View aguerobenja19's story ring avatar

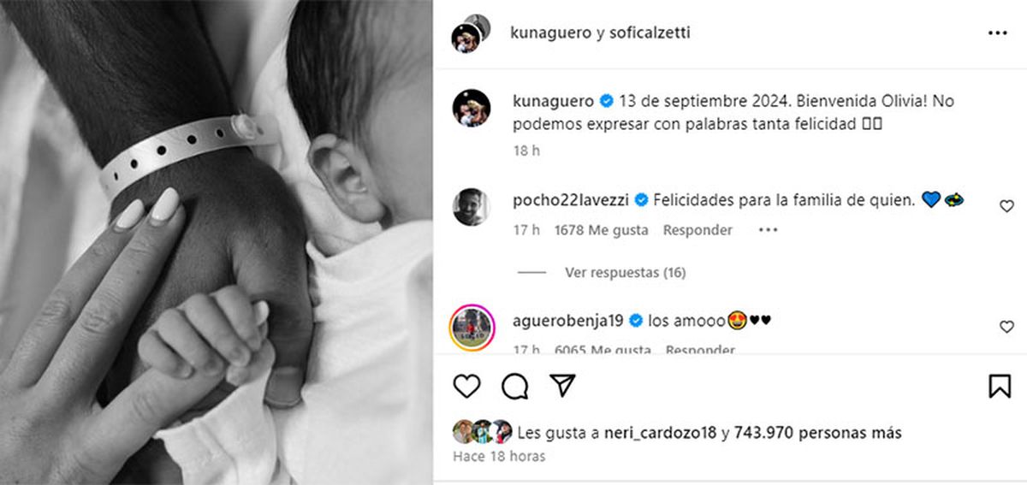pyautogui.click(x=472, y=326)
